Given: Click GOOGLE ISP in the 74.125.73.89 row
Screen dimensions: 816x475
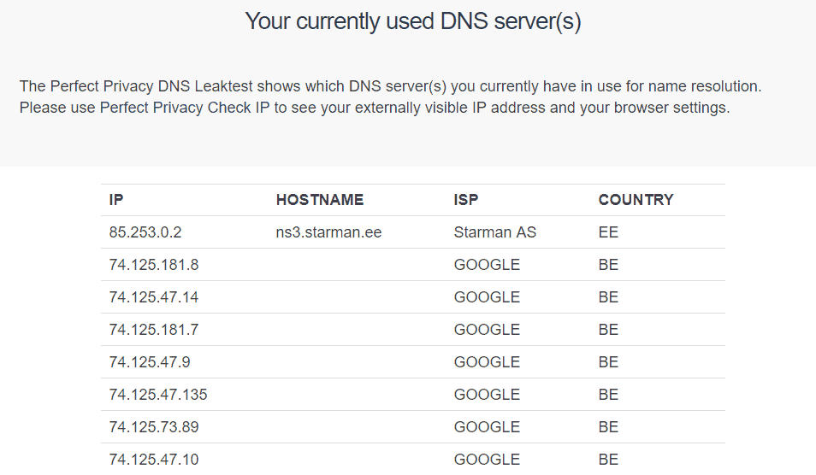Looking at the screenshot, I should (487, 426).
